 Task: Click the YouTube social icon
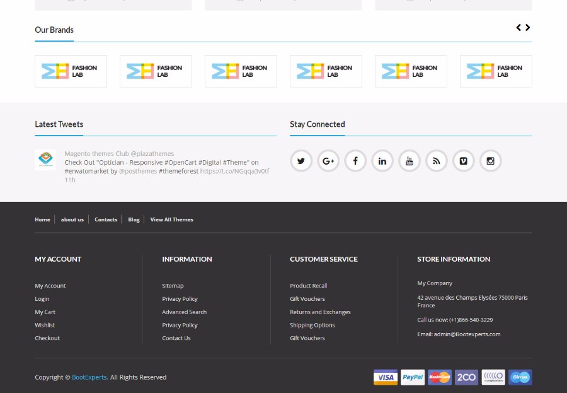pyautogui.click(x=409, y=161)
